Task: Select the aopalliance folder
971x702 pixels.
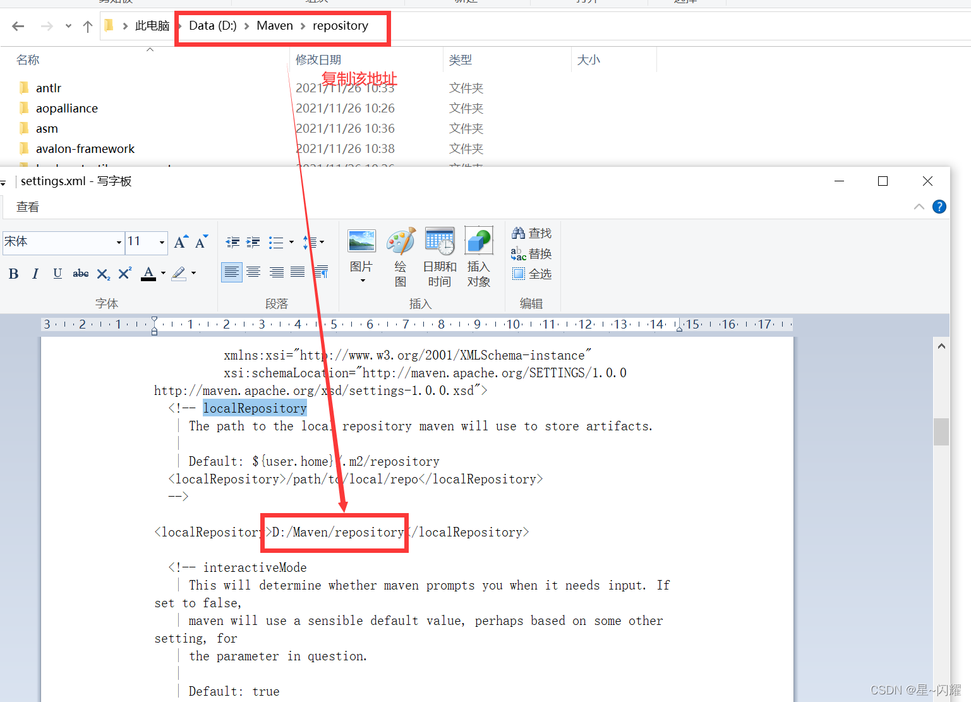Action: [x=67, y=108]
